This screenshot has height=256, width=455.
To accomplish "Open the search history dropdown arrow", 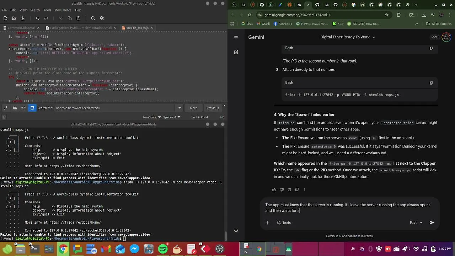I will pos(180,108).
